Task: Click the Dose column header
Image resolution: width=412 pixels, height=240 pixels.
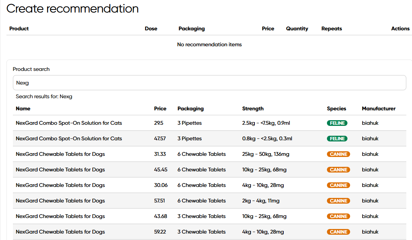Action: [151, 29]
